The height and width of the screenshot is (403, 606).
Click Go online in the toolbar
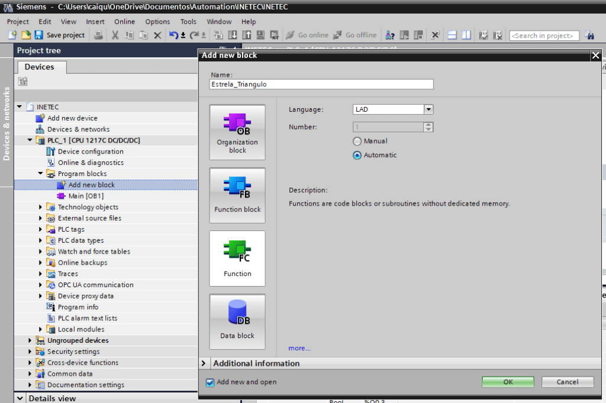click(x=307, y=35)
